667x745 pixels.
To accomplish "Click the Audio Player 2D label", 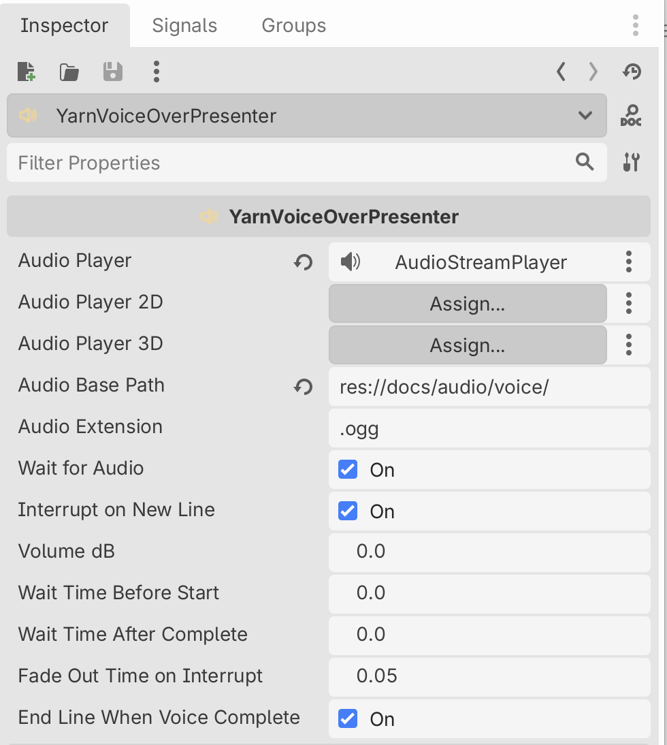I will [91, 302].
